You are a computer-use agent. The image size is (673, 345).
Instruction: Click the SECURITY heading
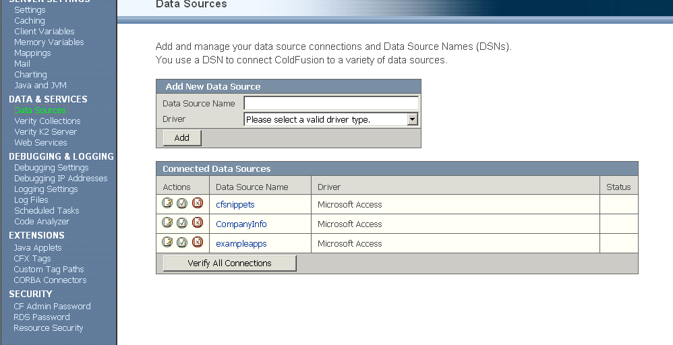tap(30, 294)
